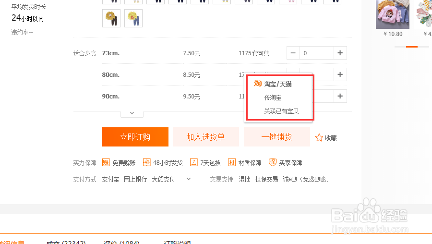
Task: Increase quantity for the 73cm size
Action: pyautogui.click(x=340, y=53)
